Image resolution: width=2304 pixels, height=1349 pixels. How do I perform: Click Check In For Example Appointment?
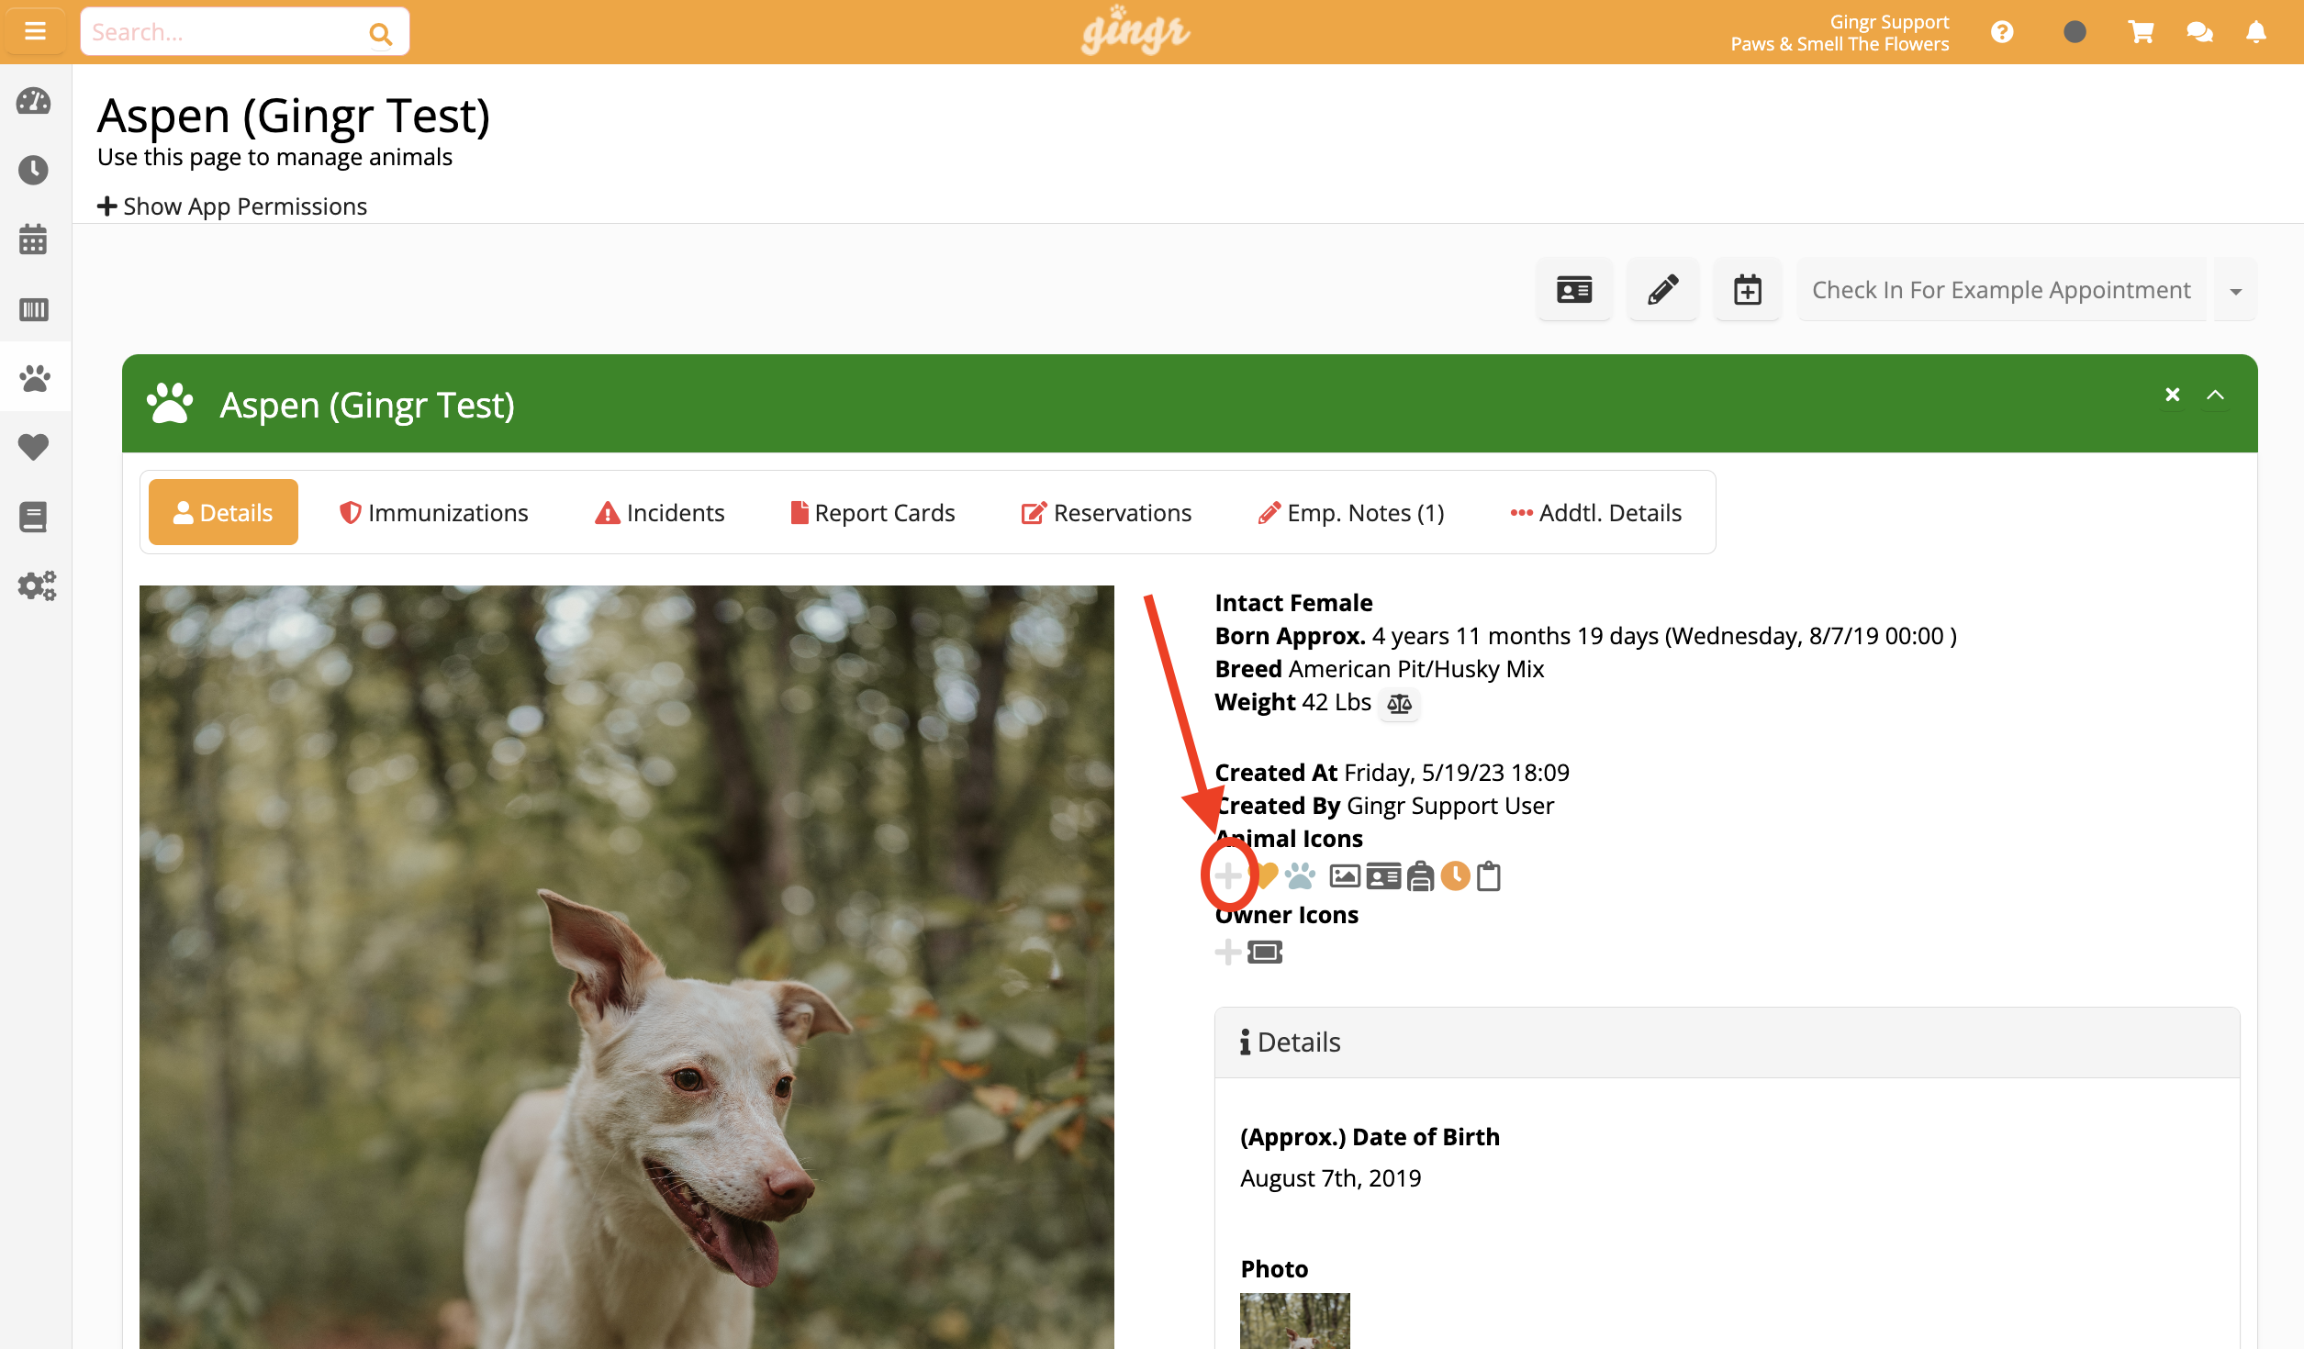(x=2001, y=291)
